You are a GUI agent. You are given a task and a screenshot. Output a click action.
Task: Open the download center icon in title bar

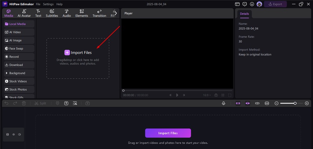coord(252,4)
